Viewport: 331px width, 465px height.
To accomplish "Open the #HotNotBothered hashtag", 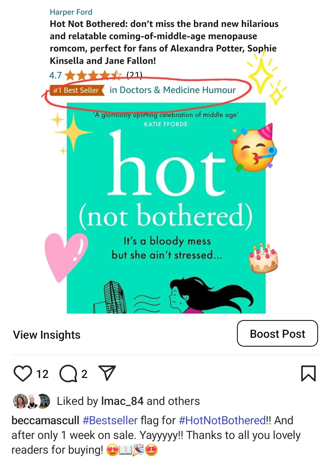I will (222, 420).
